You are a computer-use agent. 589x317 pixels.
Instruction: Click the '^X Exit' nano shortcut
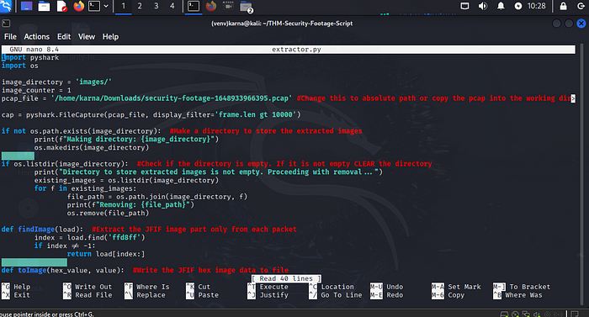[16, 295]
